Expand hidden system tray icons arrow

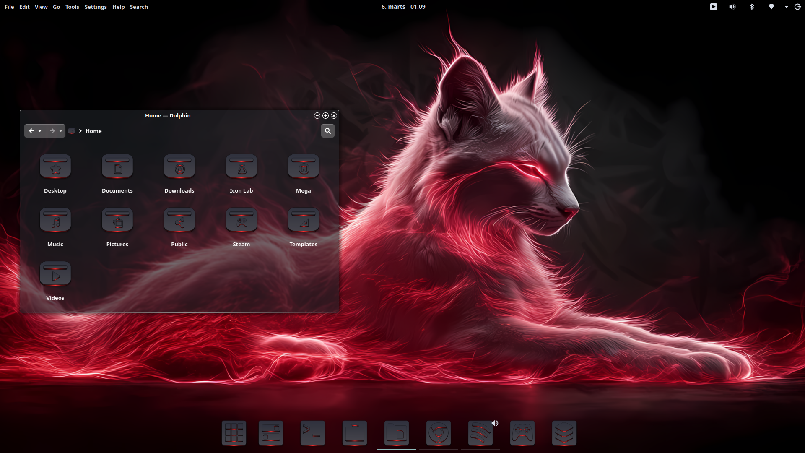click(786, 7)
